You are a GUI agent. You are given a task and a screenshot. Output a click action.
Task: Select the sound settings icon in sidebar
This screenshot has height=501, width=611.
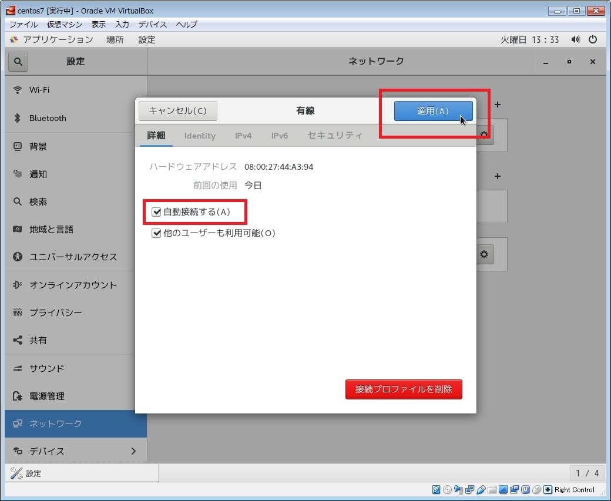(18, 368)
